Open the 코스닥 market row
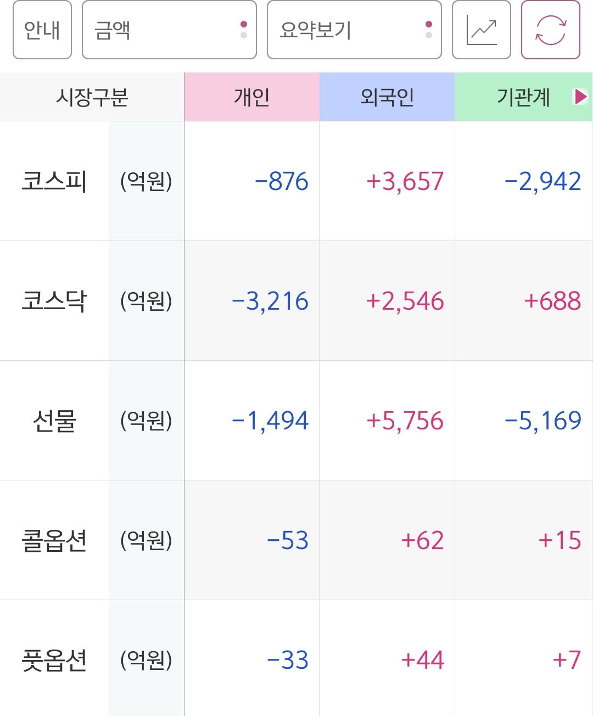Screen dimensions: 593x716 (x=54, y=301)
